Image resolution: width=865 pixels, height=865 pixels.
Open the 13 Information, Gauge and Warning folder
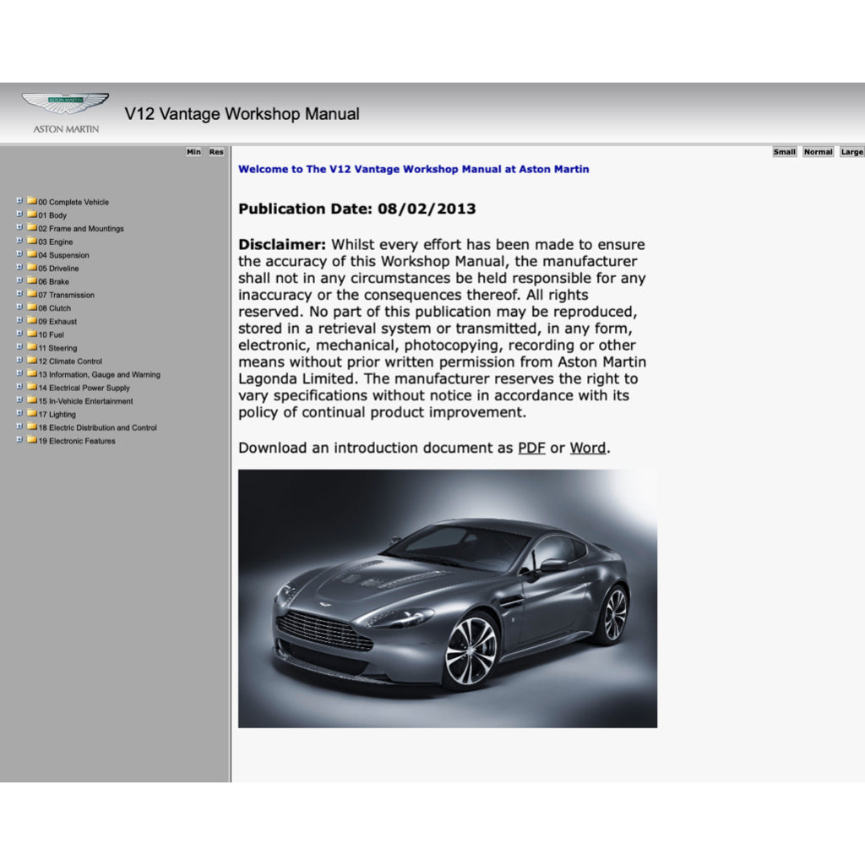tap(32, 374)
